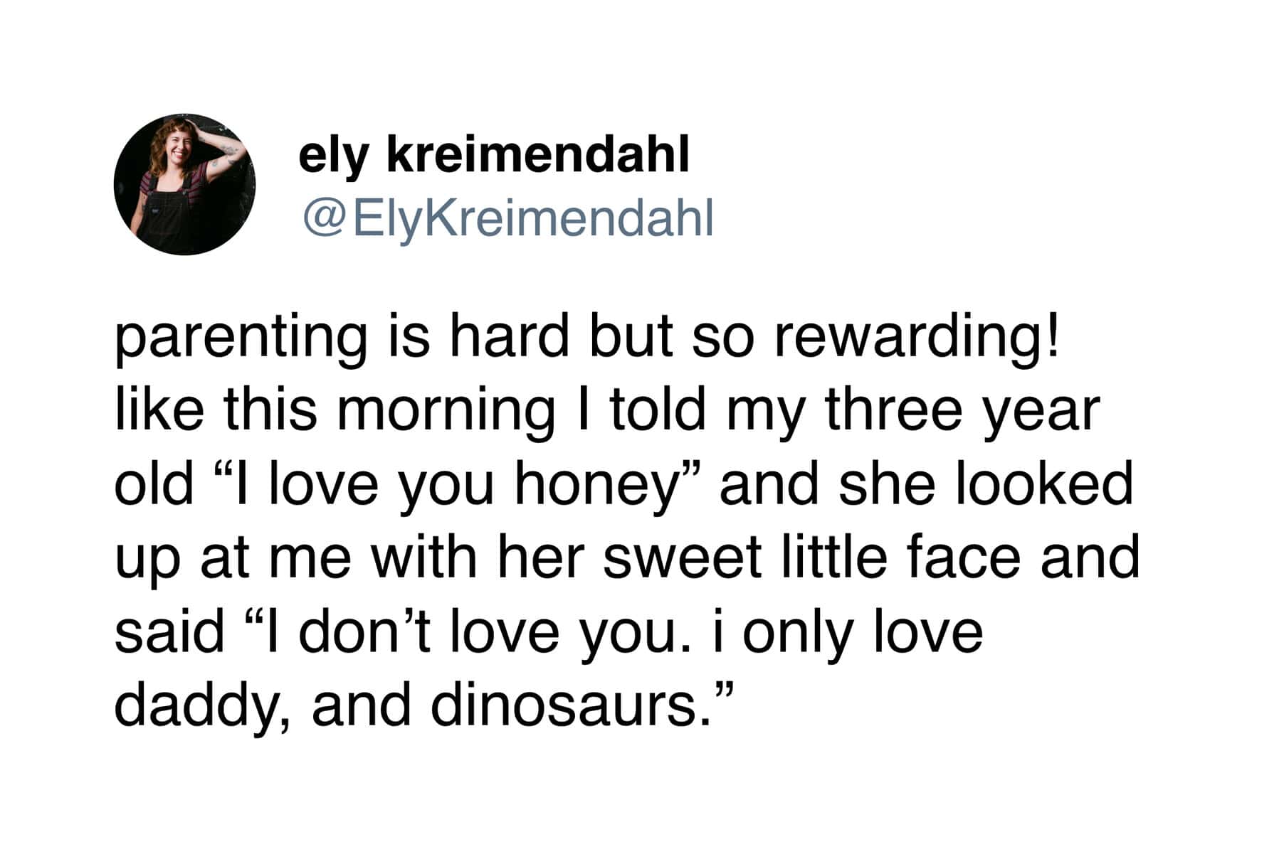1279x854 pixels.
Task: Click the words "three year" in the tweet
Action: click(962, 410)
